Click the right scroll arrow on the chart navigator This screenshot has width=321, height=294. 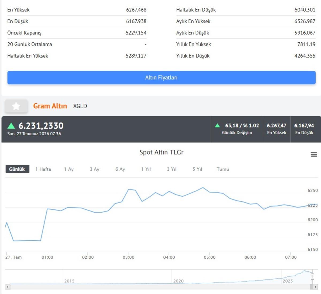click(x=315, y=287)
